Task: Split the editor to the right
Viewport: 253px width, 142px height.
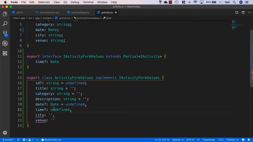Action: tap(243, 12)
